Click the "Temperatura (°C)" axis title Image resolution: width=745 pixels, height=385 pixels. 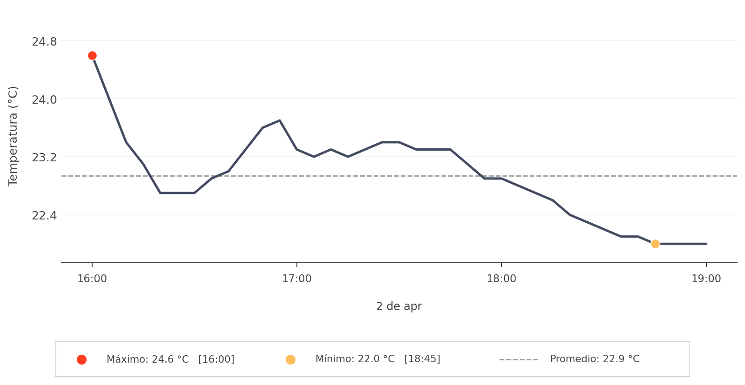tap(13, 136)
